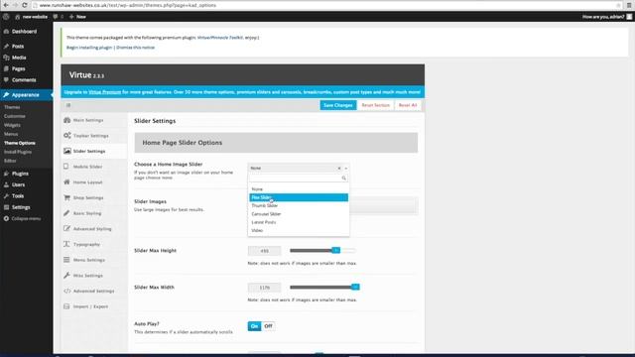Open the Virtue/Pinnacle Toolkit plugin link
The image size is (635, 357).
(x=220, y=38)
